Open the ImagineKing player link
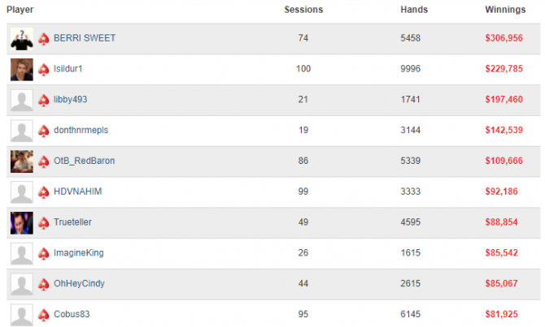This screenshot has width=545, height=327. pyautogui.click(x=79, y=253)
